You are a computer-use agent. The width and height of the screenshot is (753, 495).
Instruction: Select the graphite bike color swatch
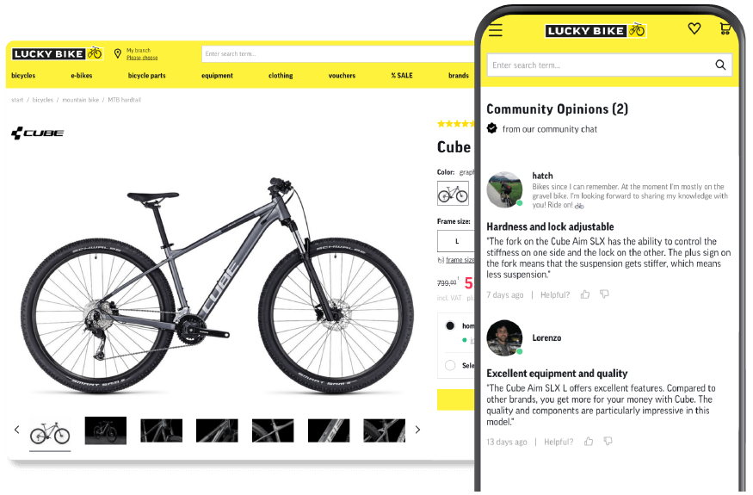(453, 193)
